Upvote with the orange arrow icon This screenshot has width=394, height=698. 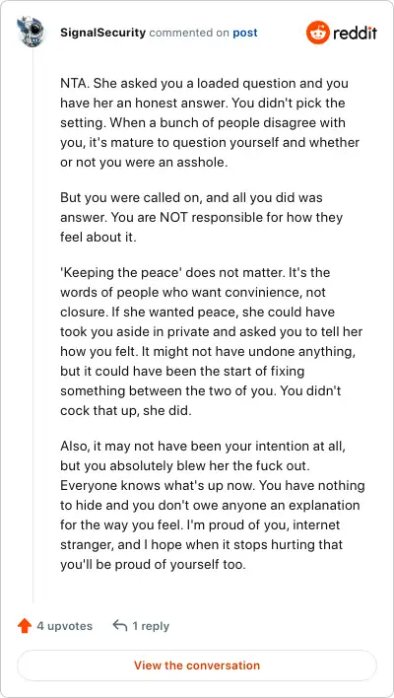point(25,626)
